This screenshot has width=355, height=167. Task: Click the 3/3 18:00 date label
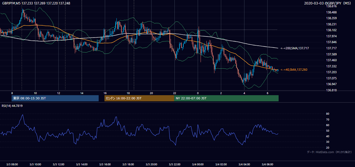pyautogui.click(x=128, y=164)
